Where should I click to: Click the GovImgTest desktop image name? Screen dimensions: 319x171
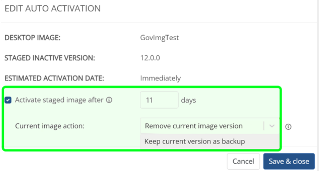coord(159,38)
